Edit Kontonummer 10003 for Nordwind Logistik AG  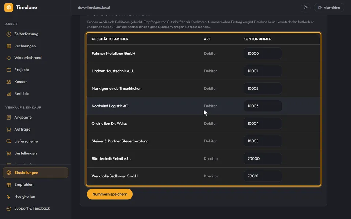[x=263, y=106]
